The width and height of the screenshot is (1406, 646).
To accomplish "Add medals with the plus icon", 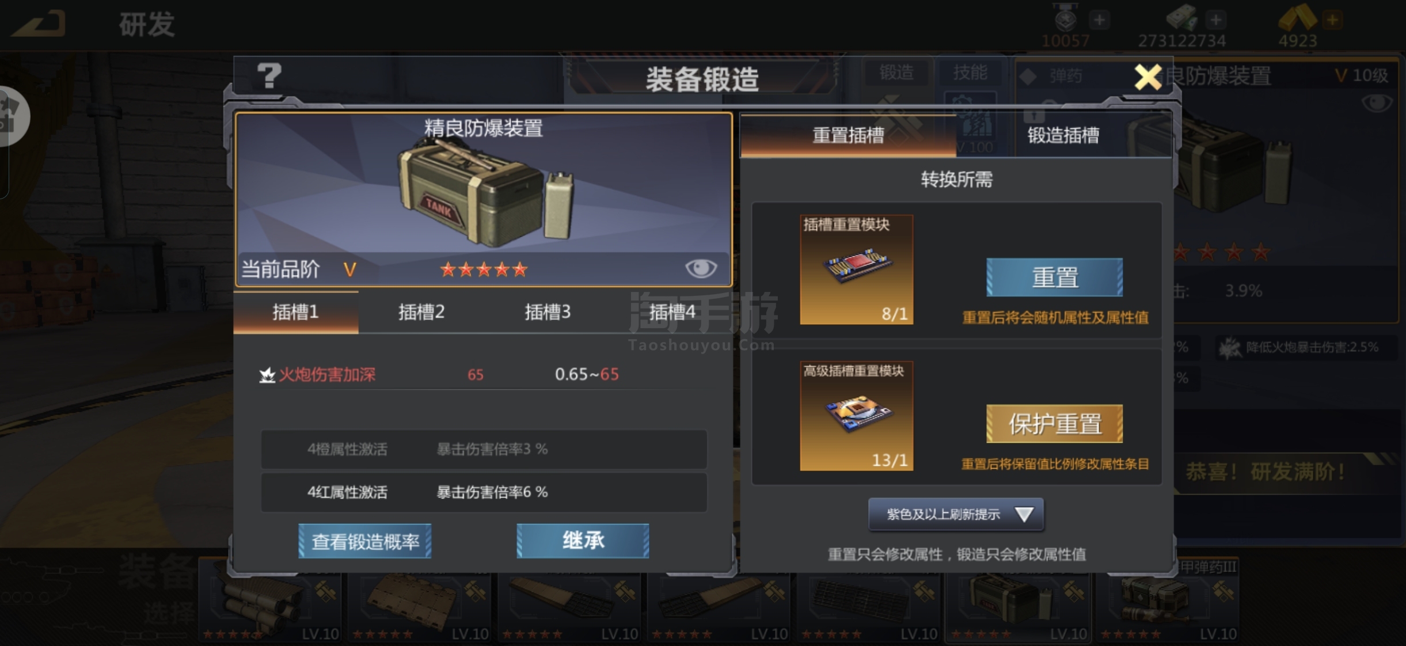I will click(1100, 20).
